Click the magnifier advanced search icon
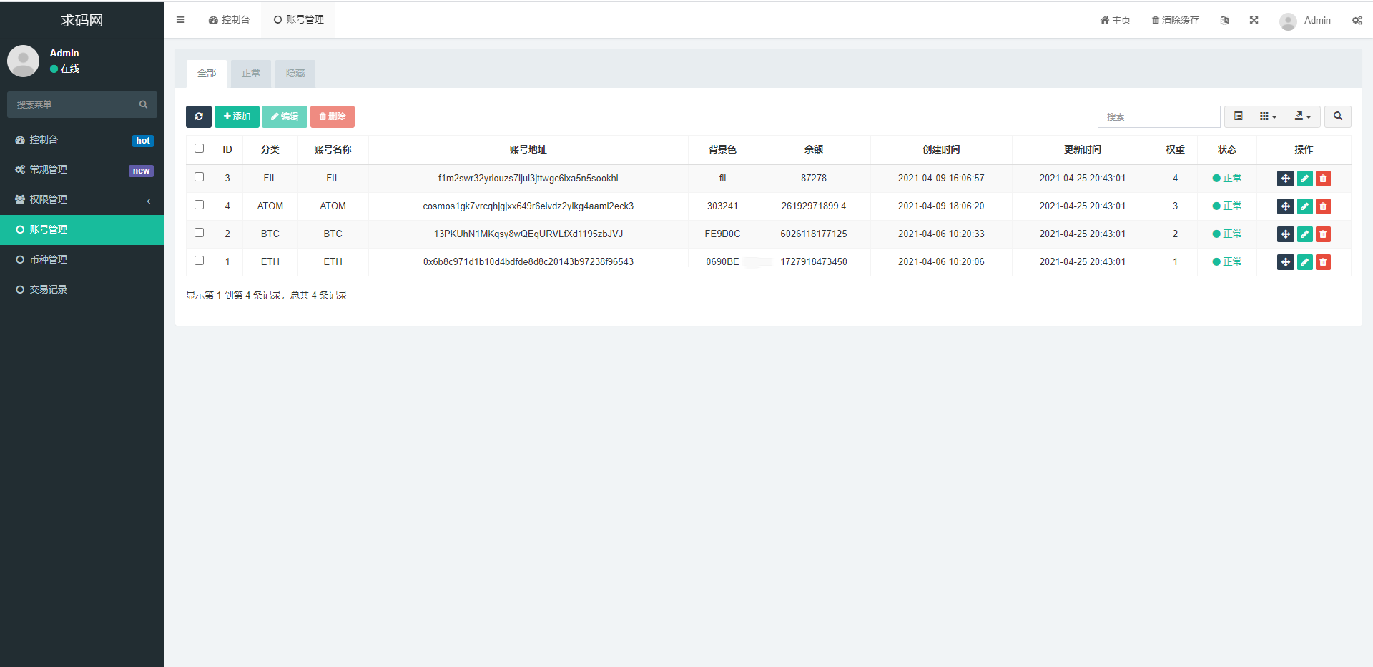 (x=1337, y=116)
